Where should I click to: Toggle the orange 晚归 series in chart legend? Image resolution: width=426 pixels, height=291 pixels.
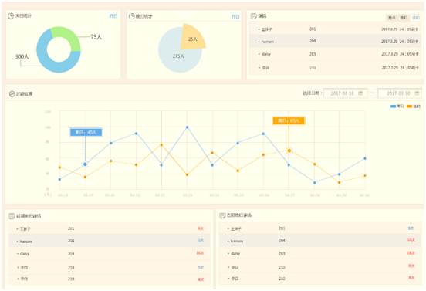click(x=414, y=107)
